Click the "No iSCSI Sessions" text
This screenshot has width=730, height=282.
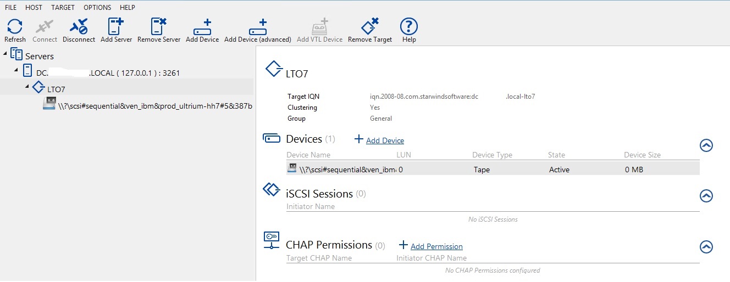(x=493, y=219)
